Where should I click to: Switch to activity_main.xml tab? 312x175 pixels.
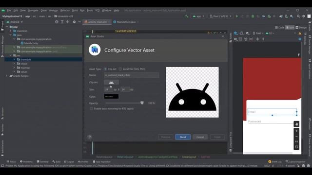pos(97,22)
